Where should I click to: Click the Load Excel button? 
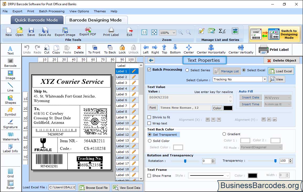[281, 71]
